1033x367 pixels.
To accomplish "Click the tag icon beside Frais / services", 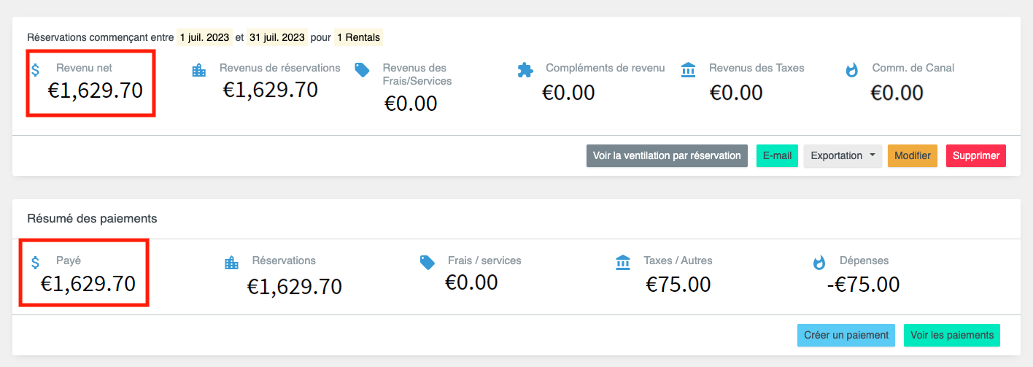I will (x=427, y=262).
